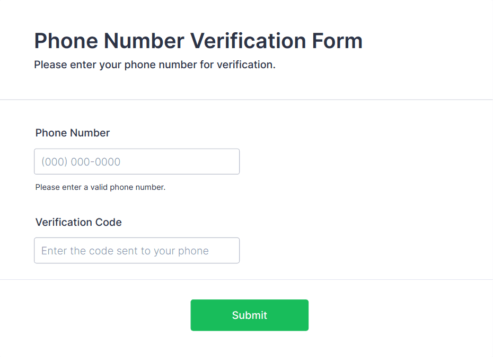Image resolution: width=493 pixels, height=357 pixels.
Task: Click the Verification Code label
Action: pos(78,222)
